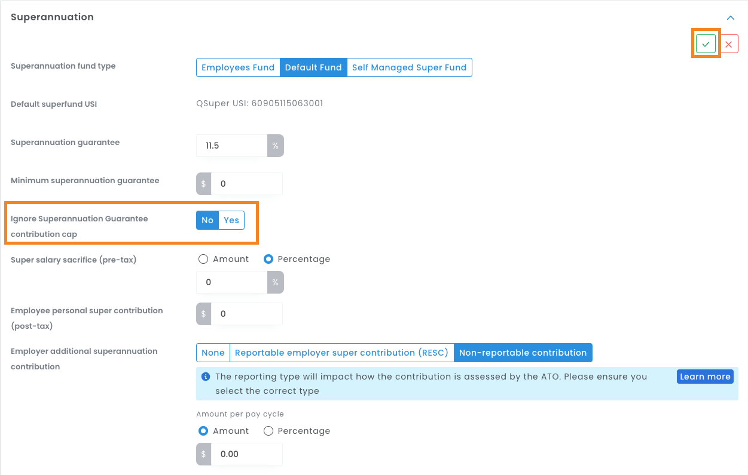Set Ignore contribution cap to Yes

point(231,220)
